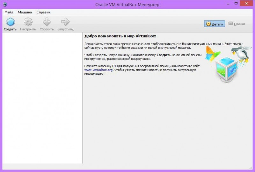Open the Машина menu

25,12
